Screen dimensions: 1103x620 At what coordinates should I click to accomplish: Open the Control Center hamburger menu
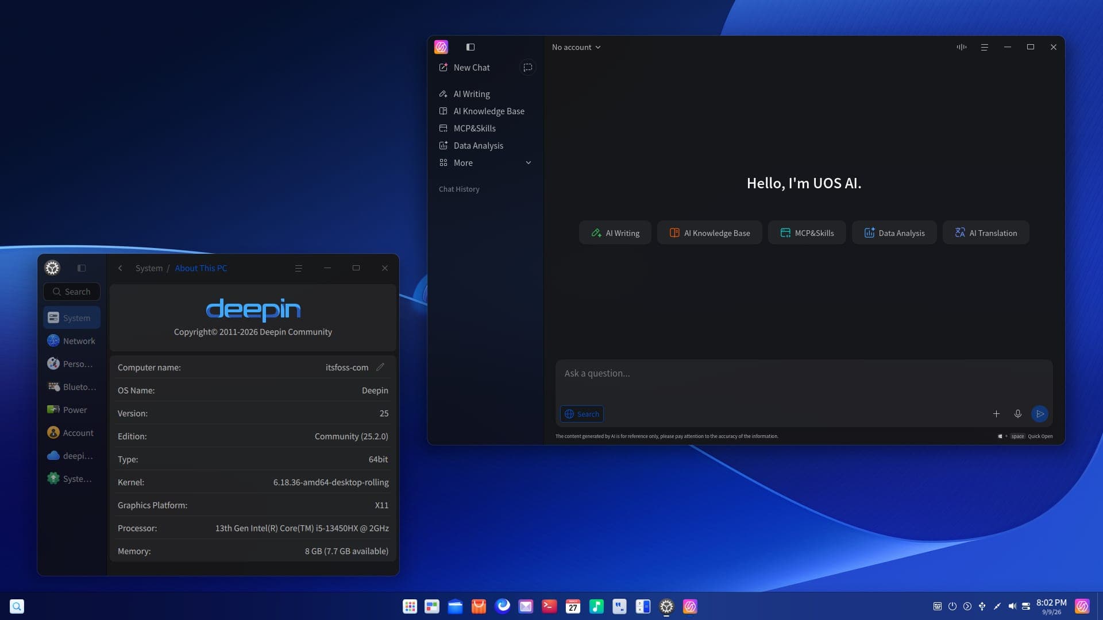tap(299, 268)
